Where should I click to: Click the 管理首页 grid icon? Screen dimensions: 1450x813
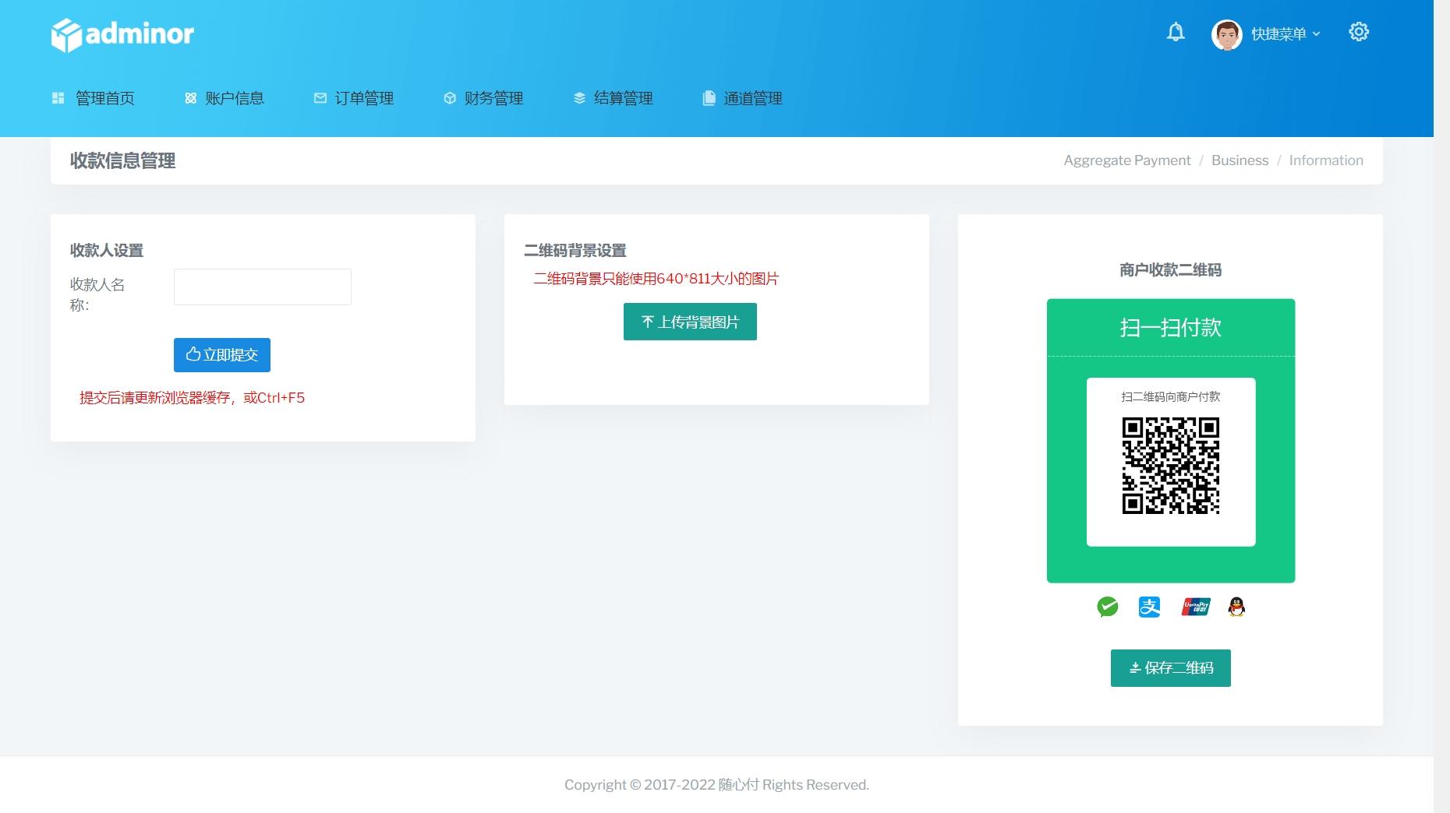[58, 98]
